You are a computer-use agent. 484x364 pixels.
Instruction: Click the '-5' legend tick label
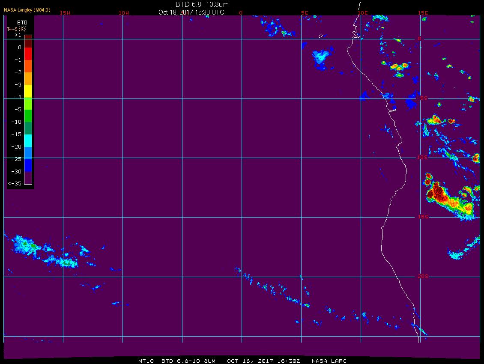pos(18,110)
